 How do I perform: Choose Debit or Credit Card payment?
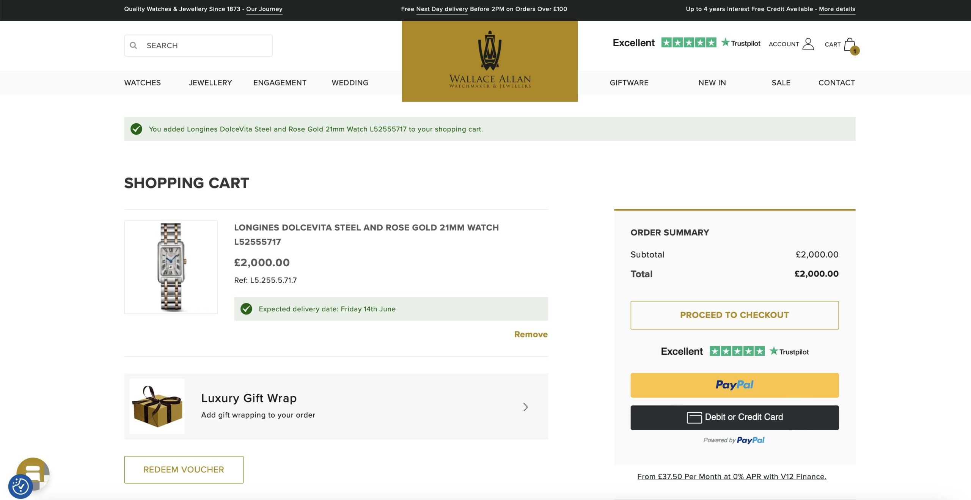734,417
